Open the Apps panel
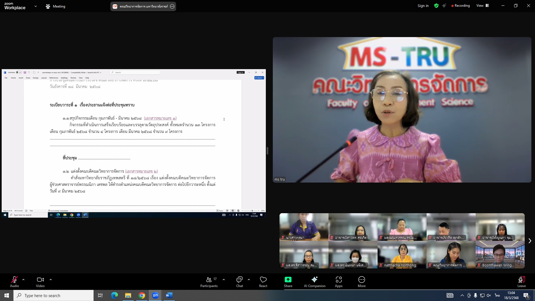The height and width of the screenshot is (301, 535). point(339,282)
